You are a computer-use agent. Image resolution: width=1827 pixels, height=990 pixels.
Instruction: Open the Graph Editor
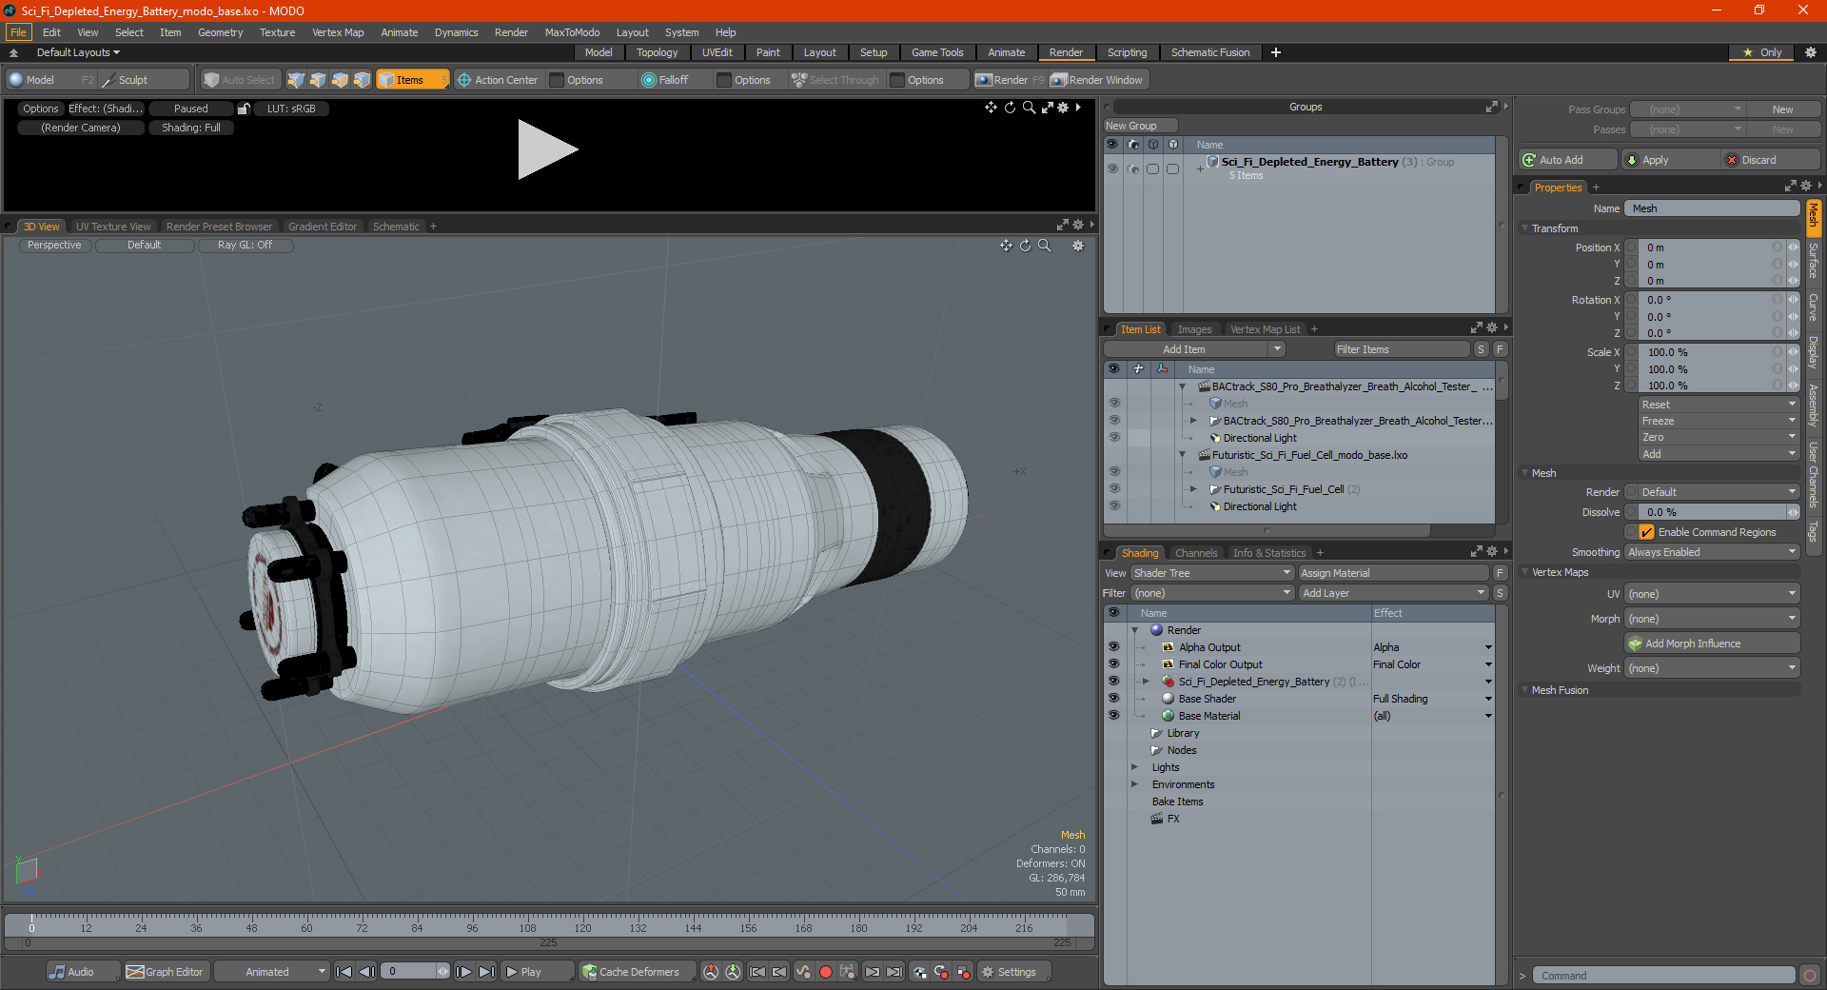tap(165, 972)
